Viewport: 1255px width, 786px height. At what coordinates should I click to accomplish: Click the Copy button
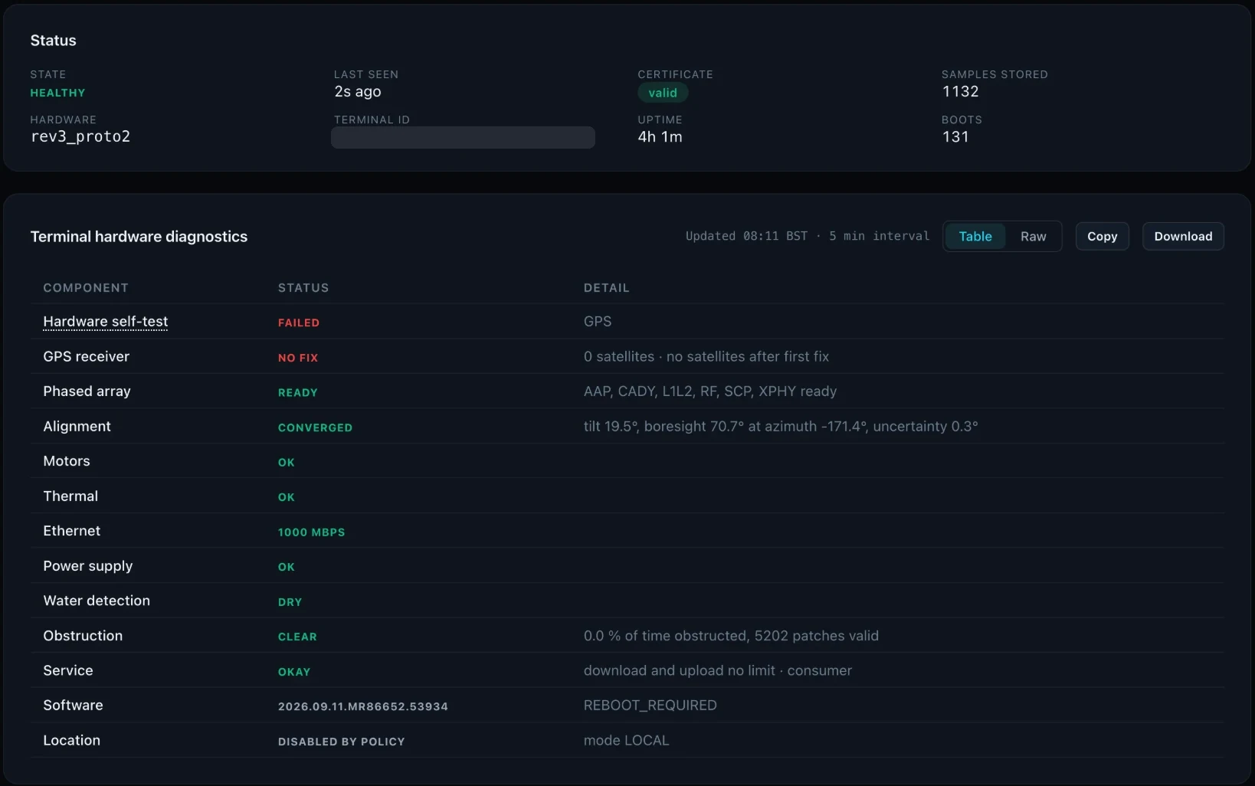point(1102,237)
